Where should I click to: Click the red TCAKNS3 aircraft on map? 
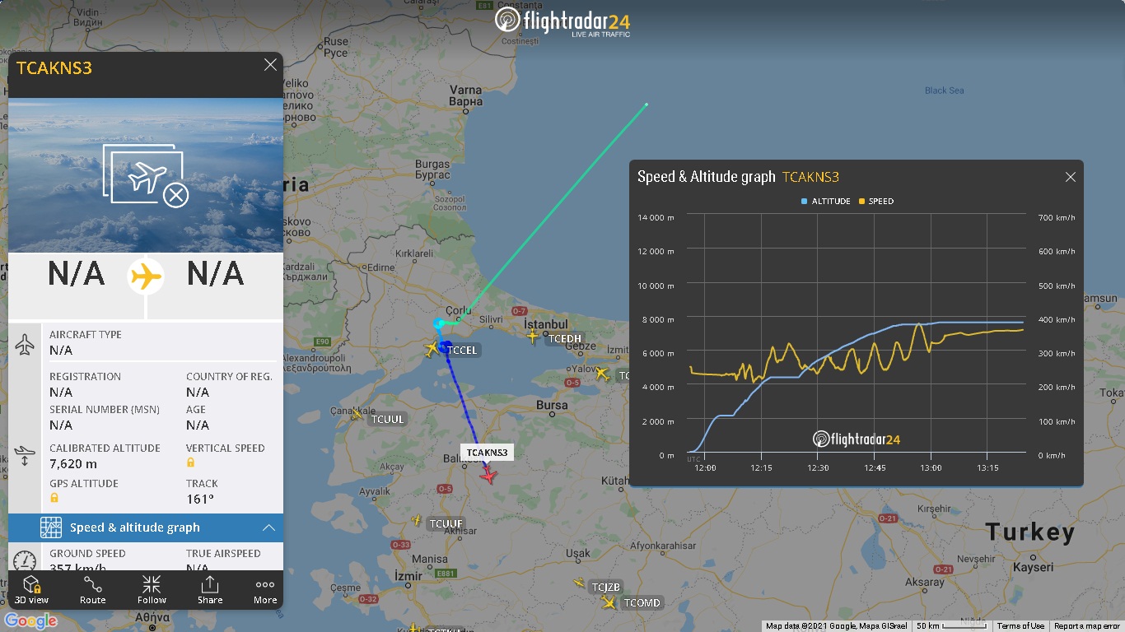(x=489, y=475)
